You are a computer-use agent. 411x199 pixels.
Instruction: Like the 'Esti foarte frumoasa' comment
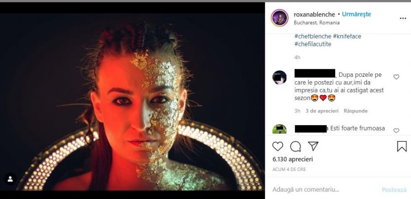tap(396, 131)
